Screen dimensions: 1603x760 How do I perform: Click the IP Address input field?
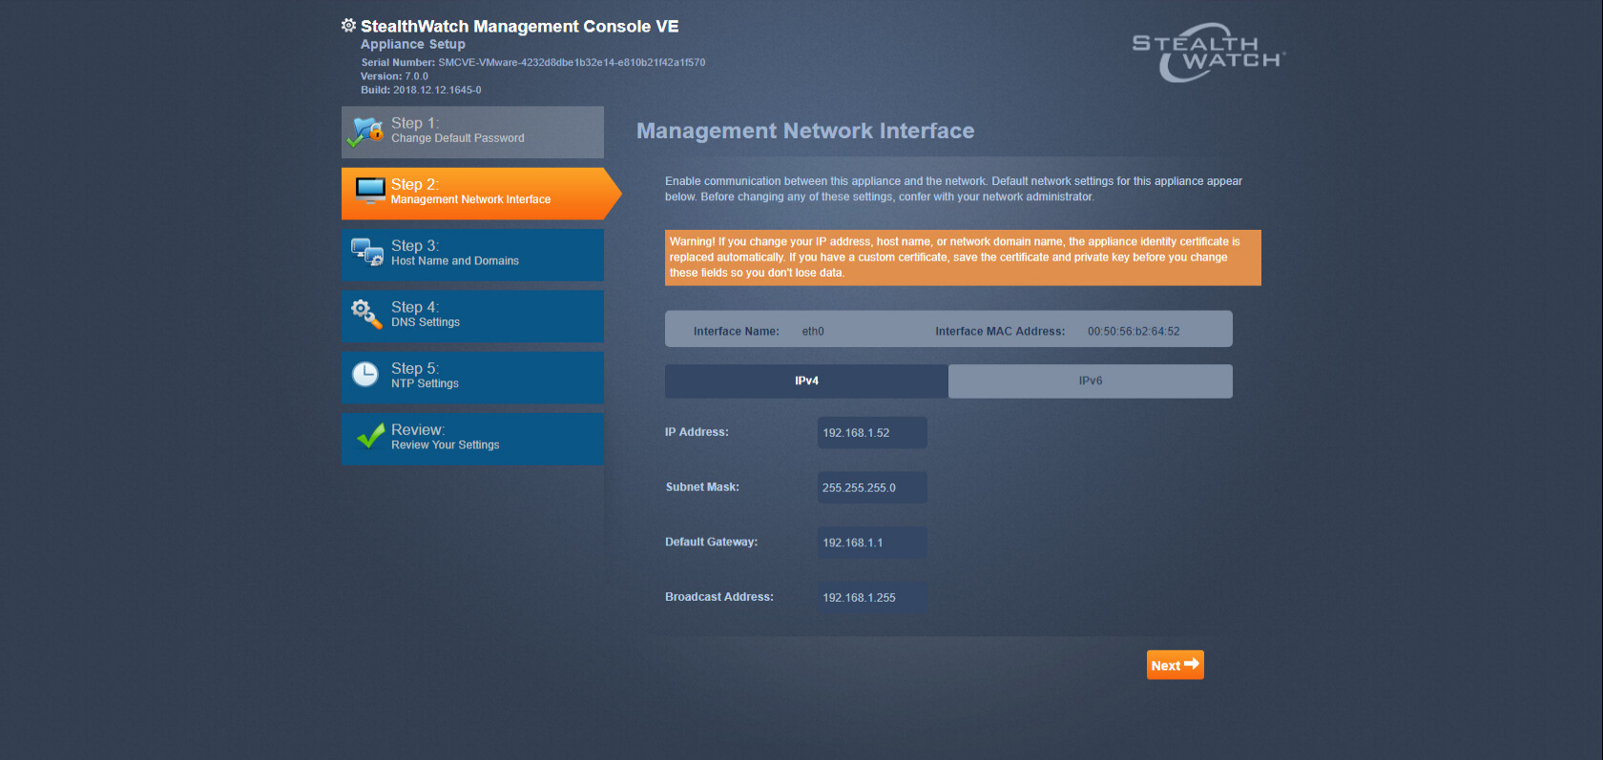tap(871, 433)
